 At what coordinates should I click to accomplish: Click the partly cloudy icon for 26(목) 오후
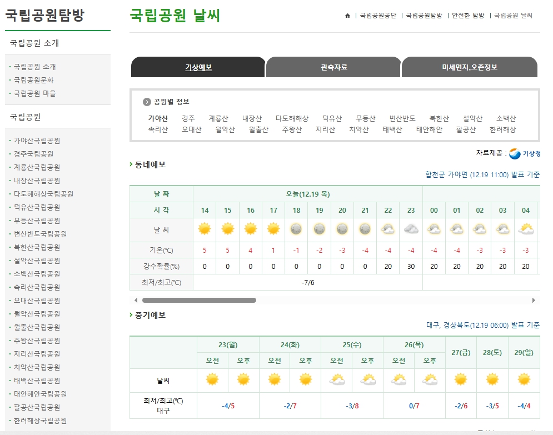[430, 380]
